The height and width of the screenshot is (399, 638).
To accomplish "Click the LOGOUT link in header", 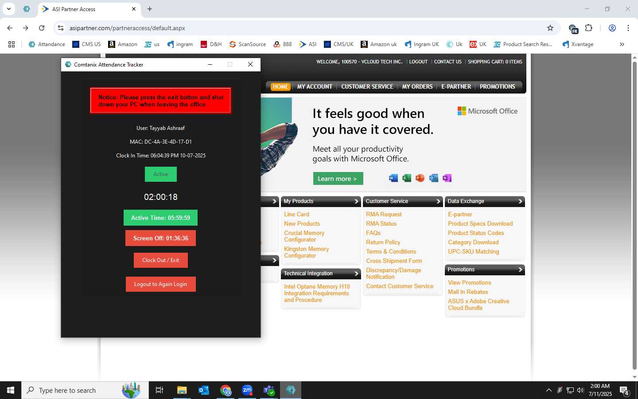I will 418,62.
